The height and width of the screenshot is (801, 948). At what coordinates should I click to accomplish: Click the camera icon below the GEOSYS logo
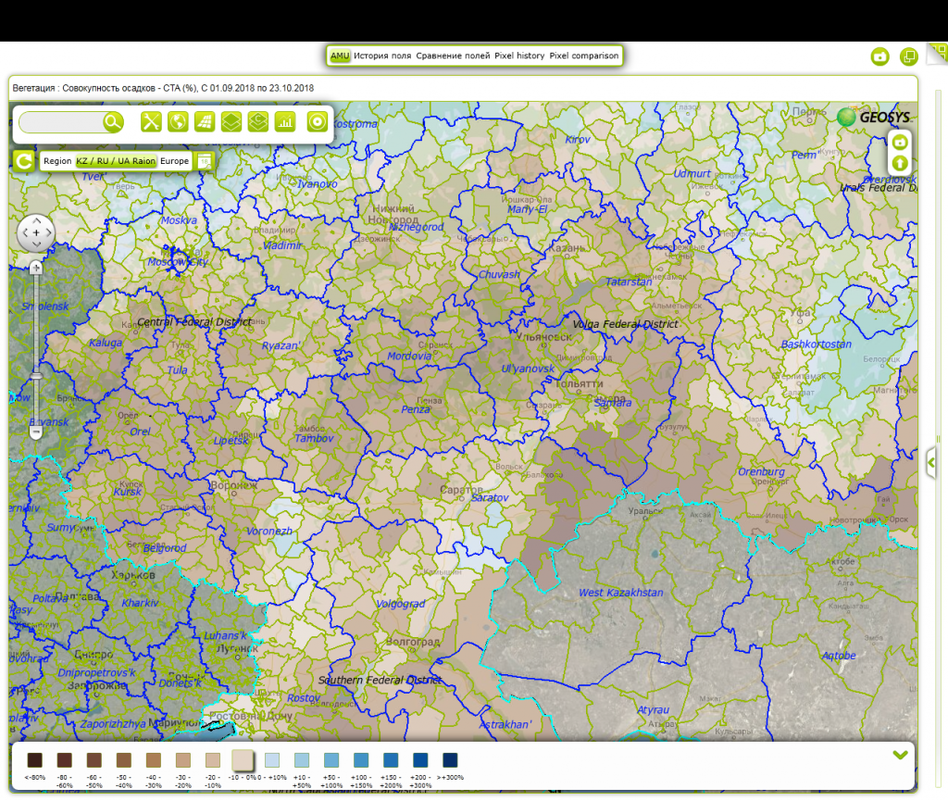coord(900,142)
